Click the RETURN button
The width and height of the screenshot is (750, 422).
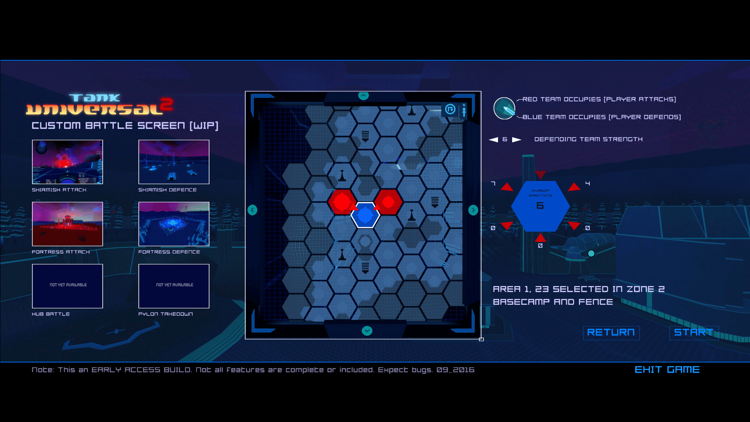click(x=611, y=333)
